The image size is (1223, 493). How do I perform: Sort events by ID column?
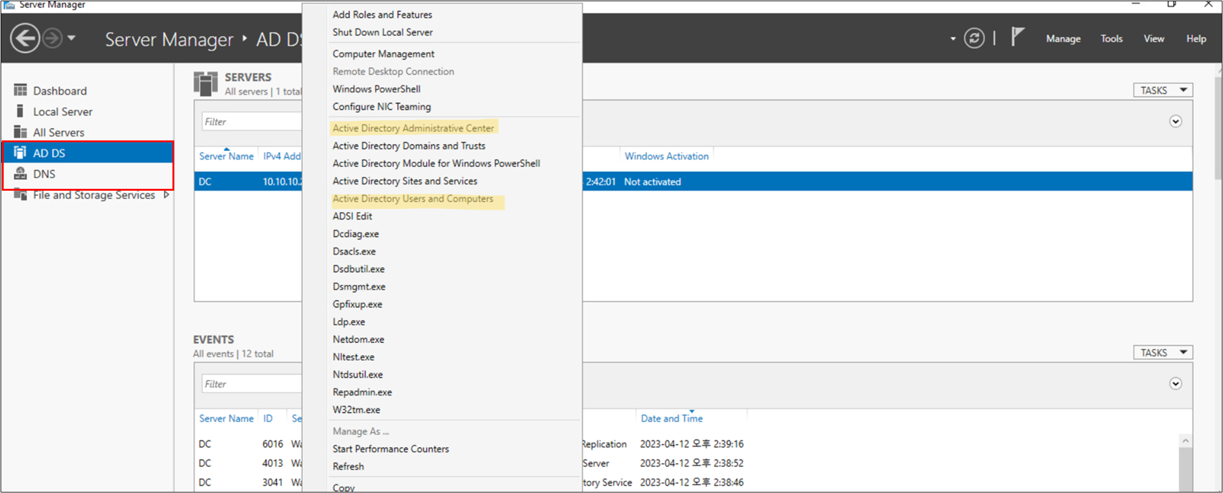point(268,419)
